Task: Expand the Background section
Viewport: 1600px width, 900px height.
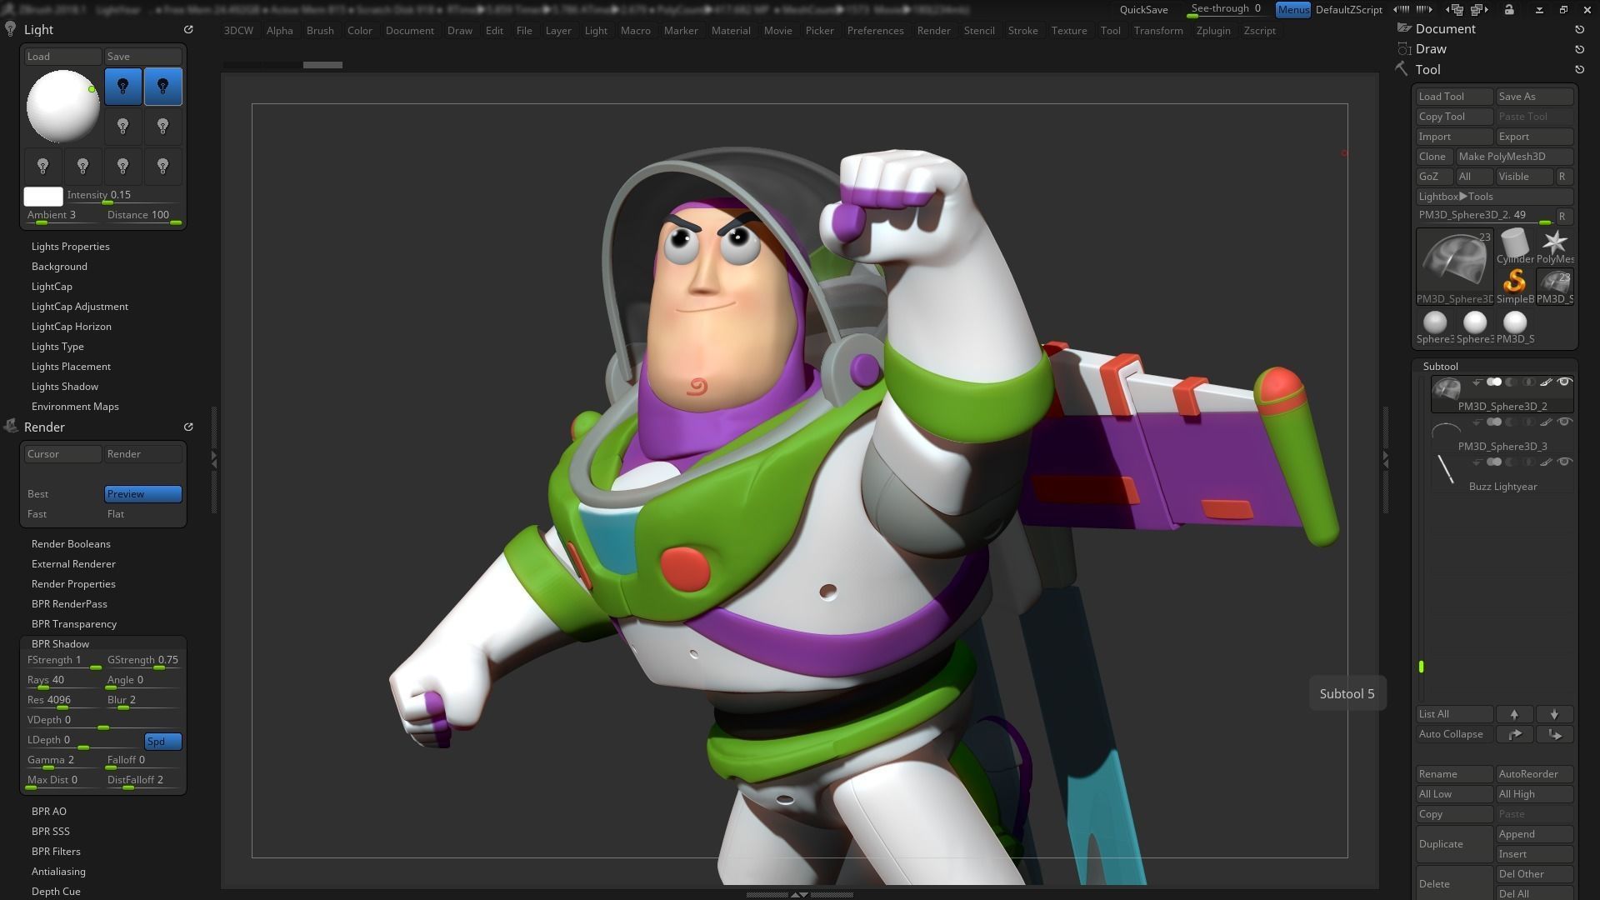Action: [x=59, y=267]
